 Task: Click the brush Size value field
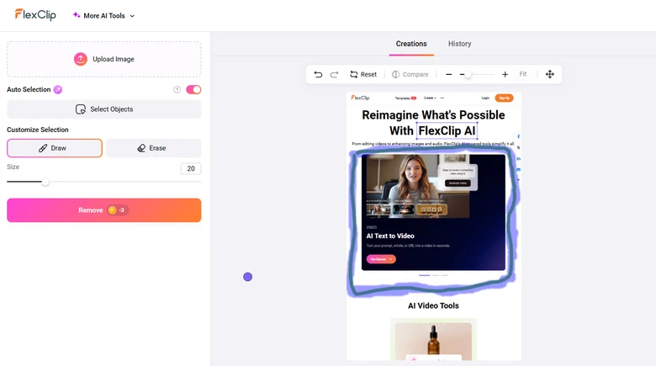pos(191,168)
